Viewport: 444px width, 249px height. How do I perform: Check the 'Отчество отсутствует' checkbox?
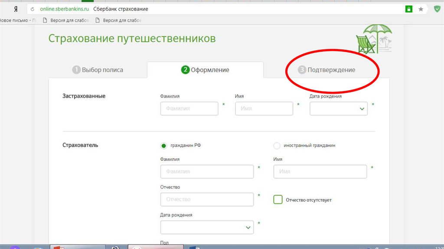(278, 200)
